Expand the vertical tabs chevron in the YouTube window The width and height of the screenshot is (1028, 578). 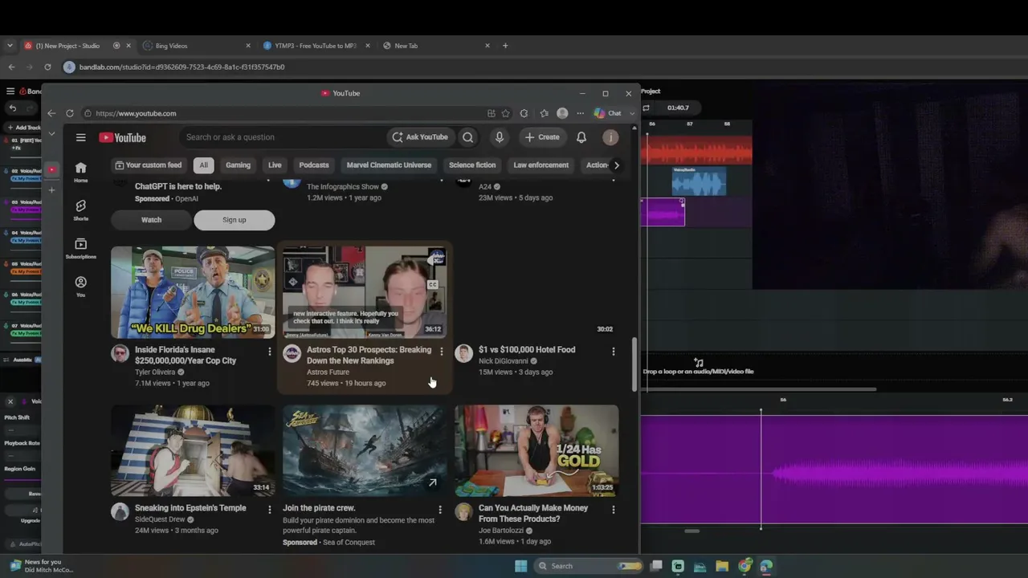pyautogui.click(x=51, y=133)
